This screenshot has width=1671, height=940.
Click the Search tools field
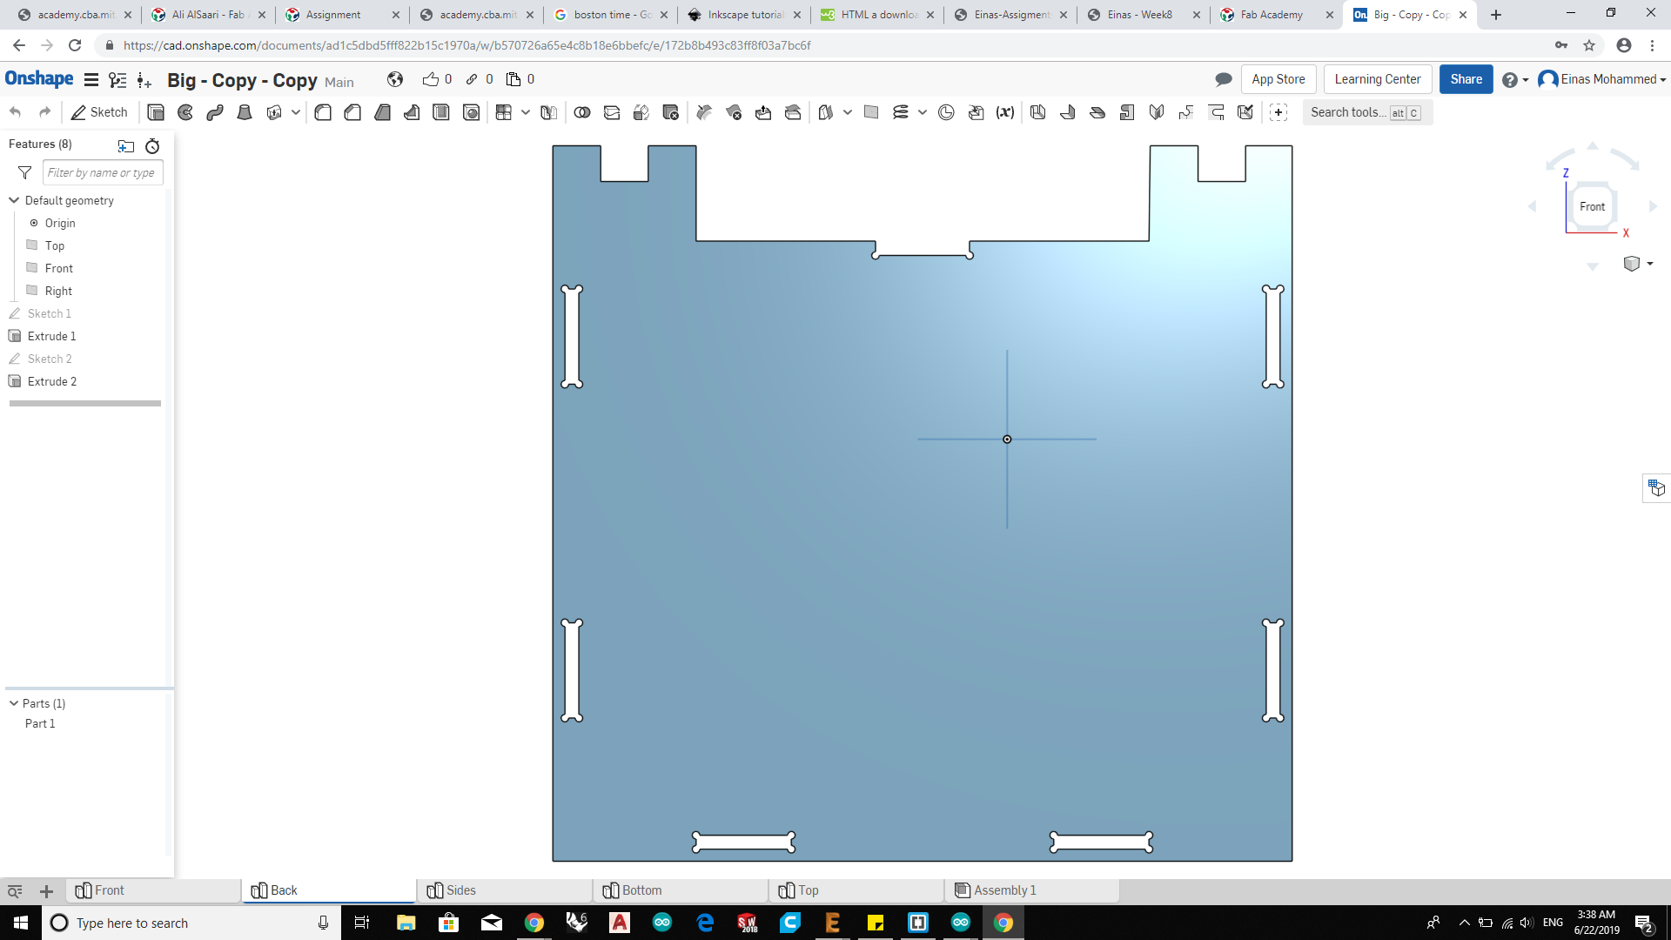(1347, 112)
